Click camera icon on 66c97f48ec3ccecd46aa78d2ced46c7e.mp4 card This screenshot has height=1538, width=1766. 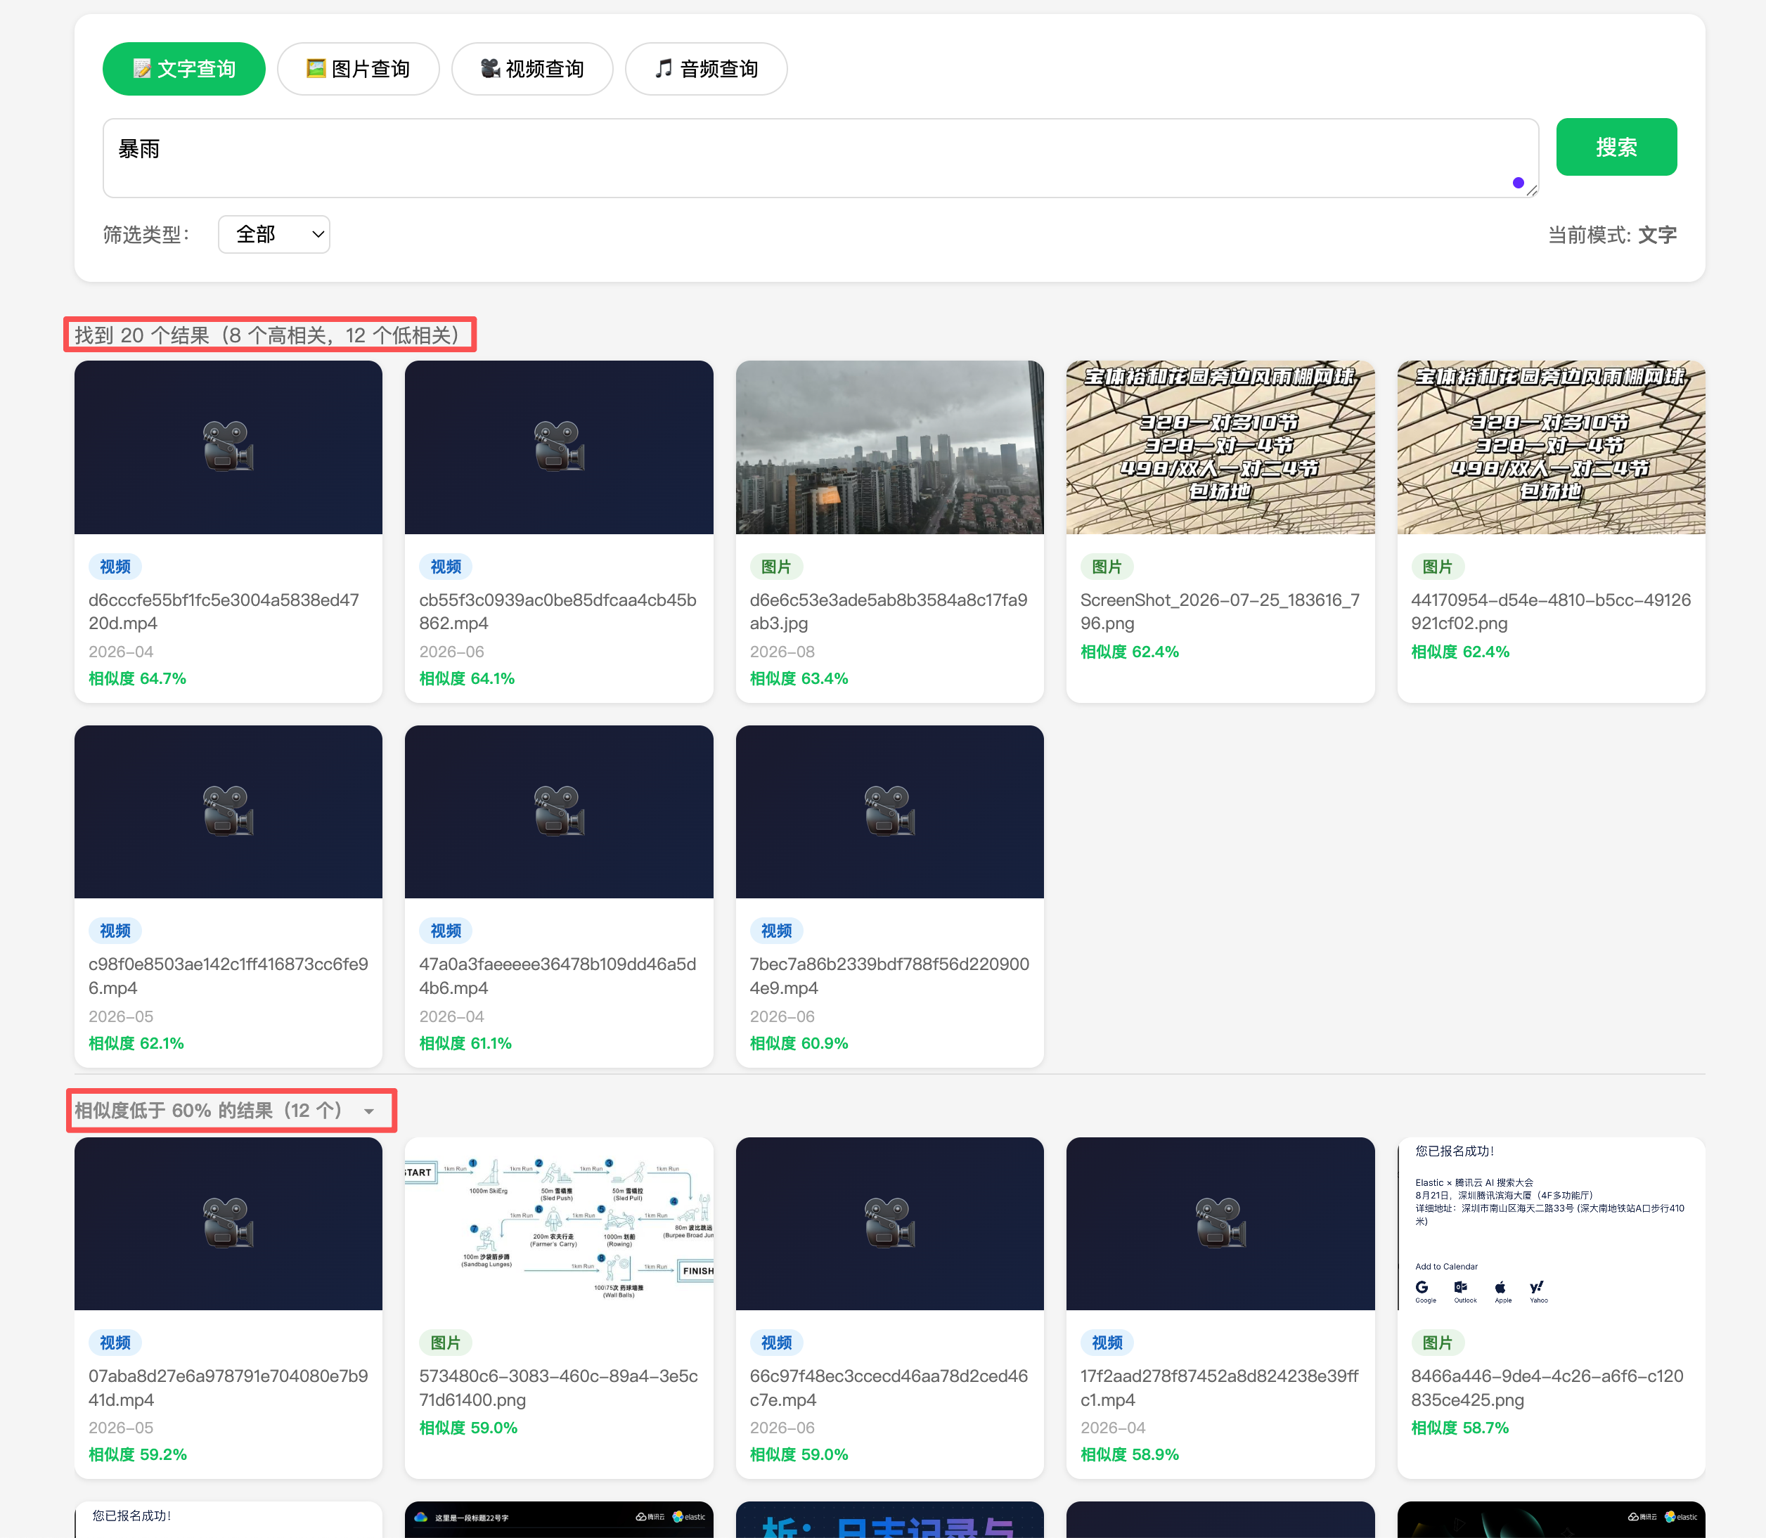[x=889, y=1223]
